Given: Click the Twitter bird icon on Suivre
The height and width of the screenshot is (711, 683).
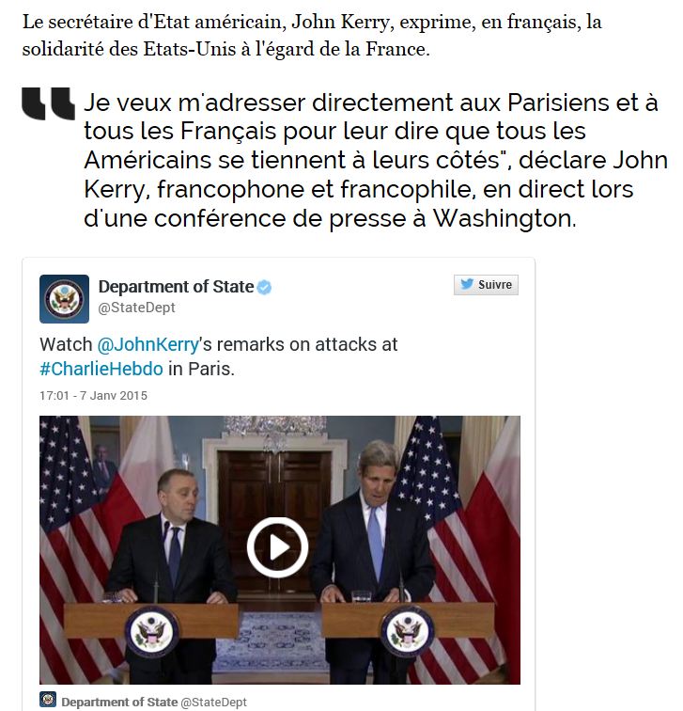Looking at the screenshot, I should click(x=467, y=284).
